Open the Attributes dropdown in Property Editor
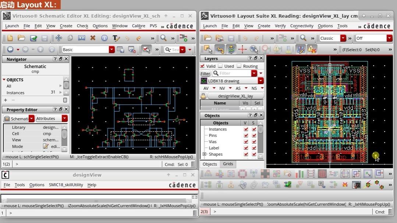Screen dimensions: 397x223 (x=64, y=118)
